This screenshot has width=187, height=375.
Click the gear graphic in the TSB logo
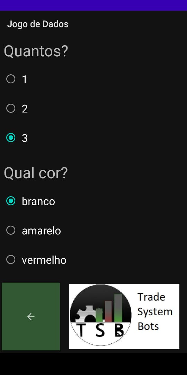86,313
